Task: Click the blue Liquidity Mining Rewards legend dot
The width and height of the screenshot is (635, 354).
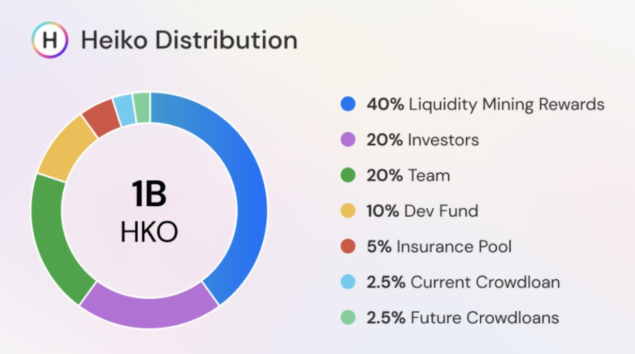Action: (348, 104)
